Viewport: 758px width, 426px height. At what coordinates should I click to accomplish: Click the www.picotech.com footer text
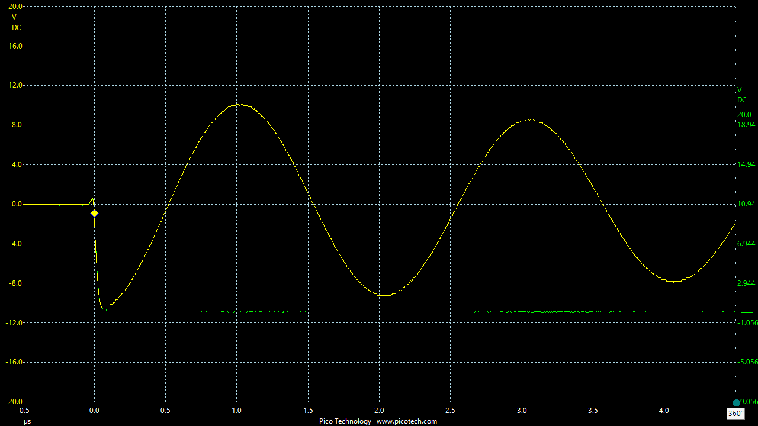[406, 421]
